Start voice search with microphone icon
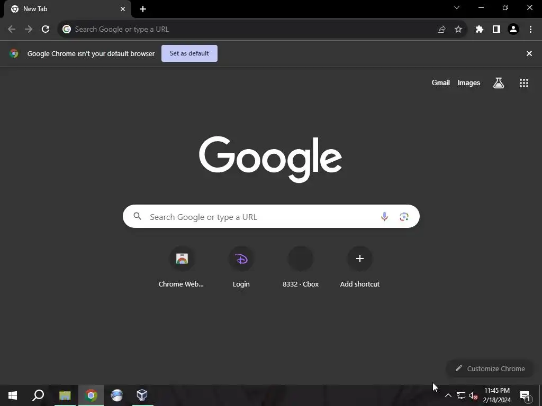542x406 pixels. click(384, 216)
